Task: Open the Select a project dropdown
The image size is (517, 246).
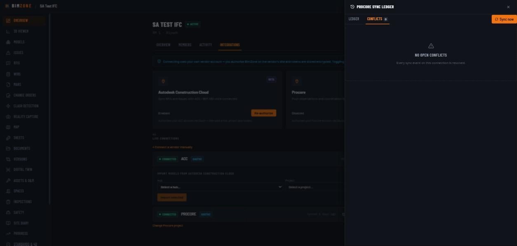Action: pos(315,187)
